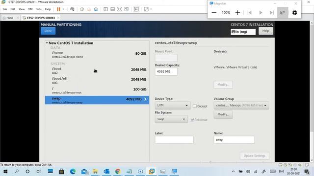Open the File menu
This screenshot has height=176, width=314.
[5, 9]
